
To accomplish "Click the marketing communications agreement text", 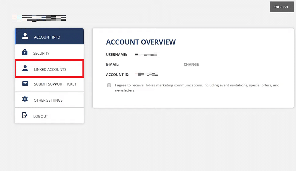I will click(197, 88).
